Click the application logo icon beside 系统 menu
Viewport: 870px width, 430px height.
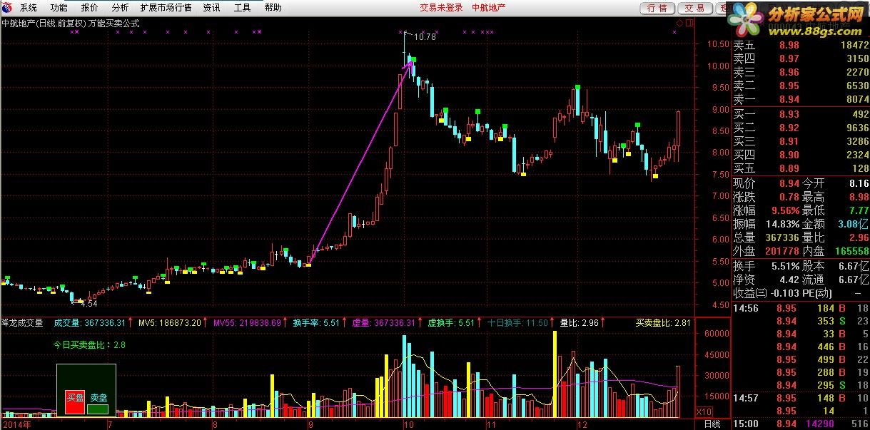(9, 8)
